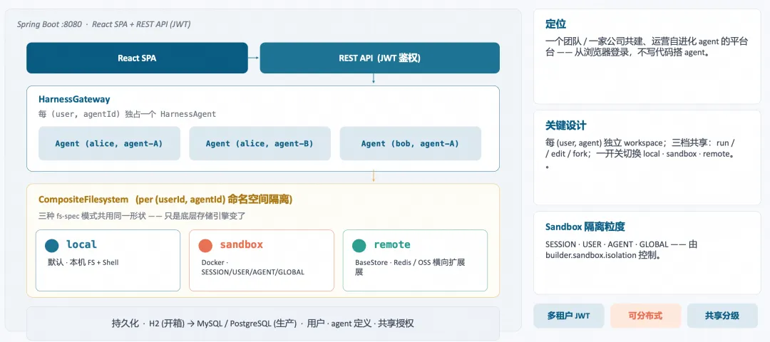Image resolution: width=770 pixels, height=342 pixels.
Task: Click the Spring Boot :8080 caption
Action: click(x=103, y=24)
